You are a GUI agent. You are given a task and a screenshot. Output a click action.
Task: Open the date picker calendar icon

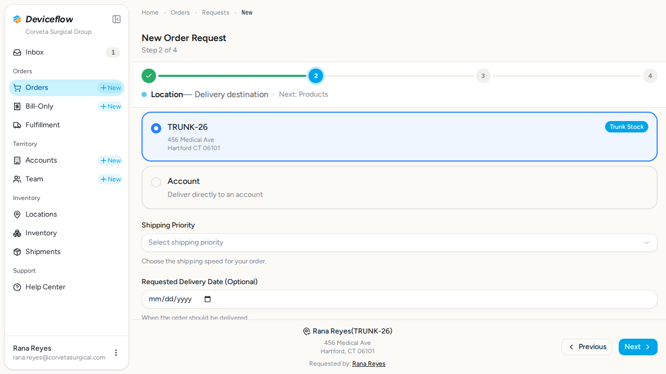(x=208, y=299)
